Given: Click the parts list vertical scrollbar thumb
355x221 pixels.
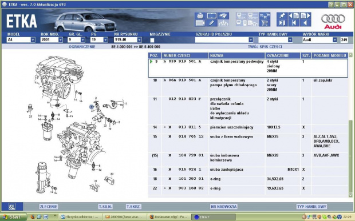Looking at the screenshot, I should click(350, 156).
